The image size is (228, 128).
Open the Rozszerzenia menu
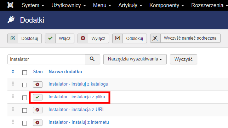point(209,5)
